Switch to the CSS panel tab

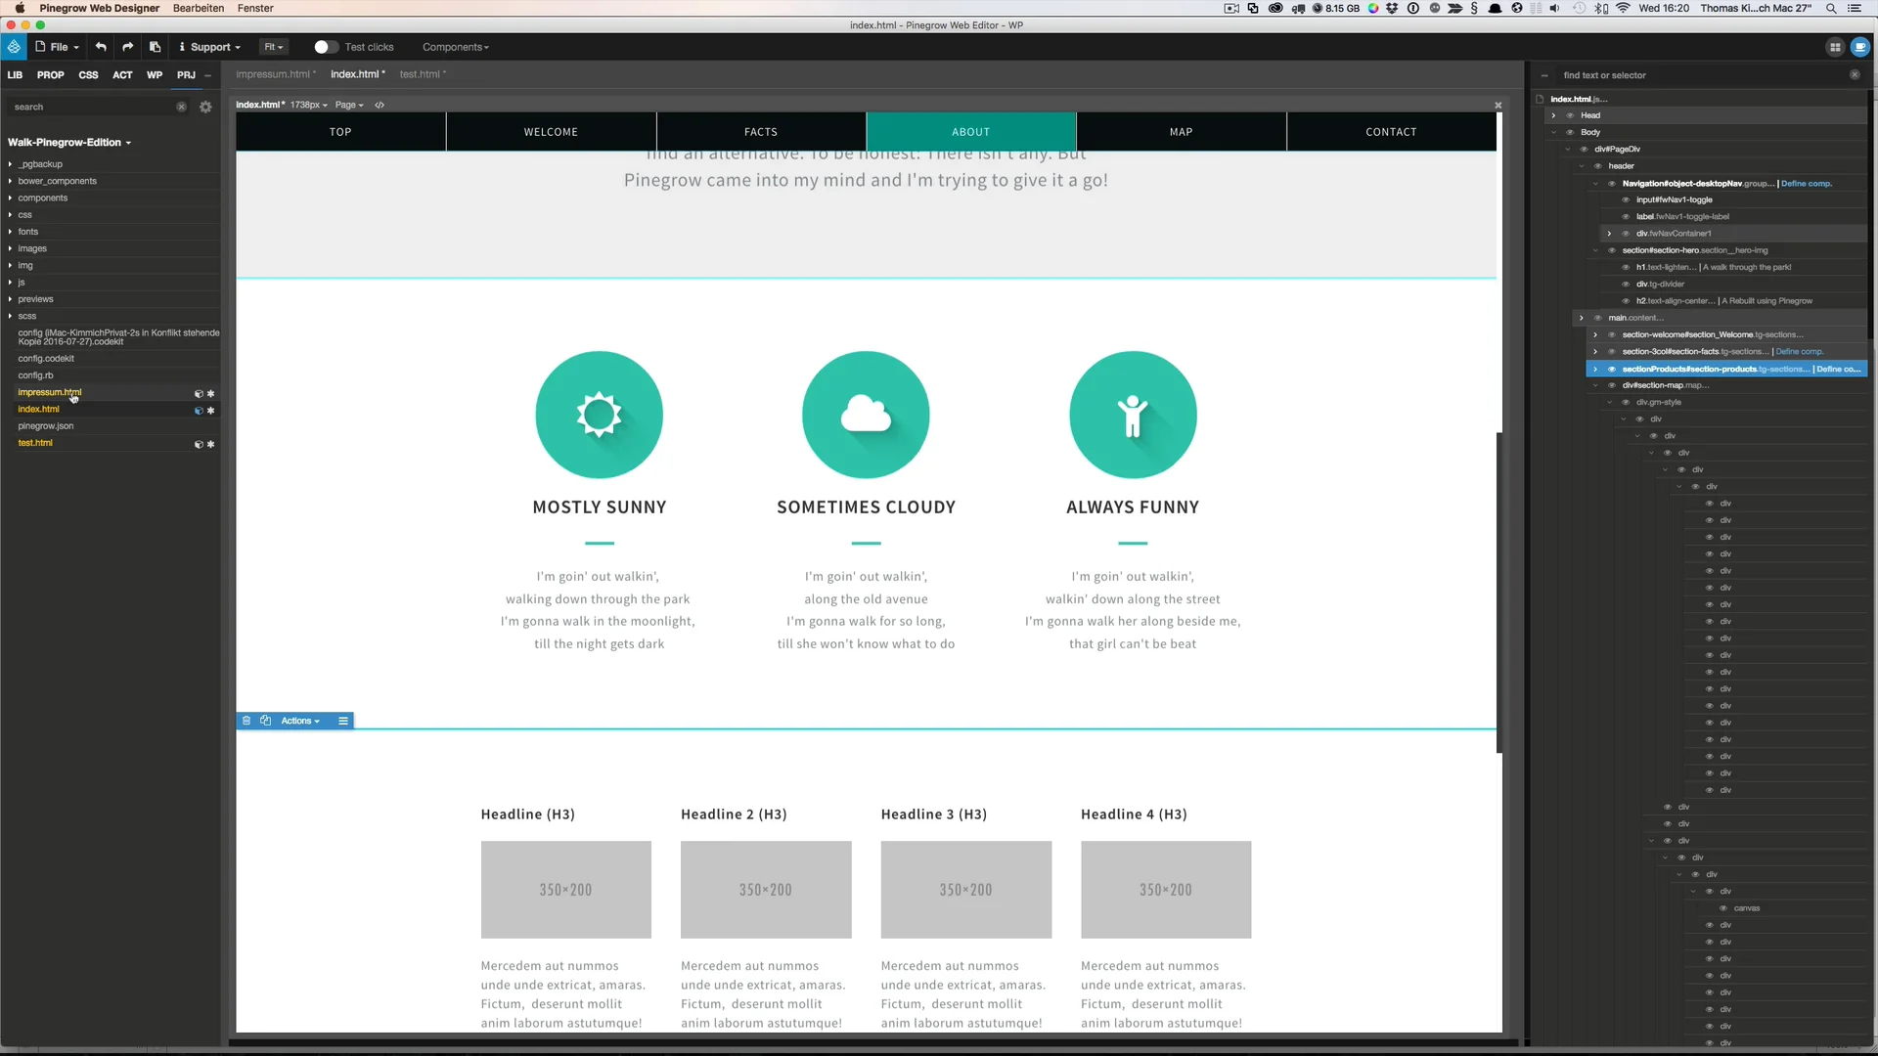click(x=88, y=75)
